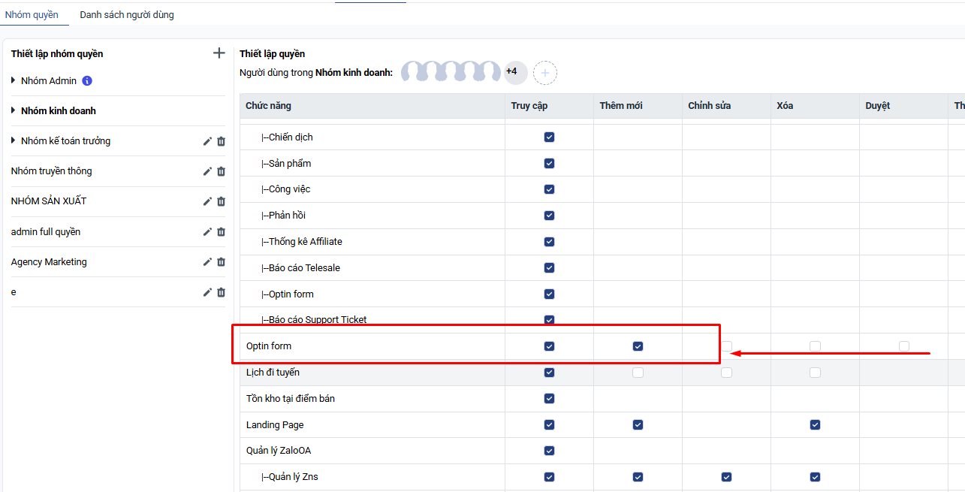
Task: Edit the Nhóm kế toán trưởng group
Action: tap(207, 141)
